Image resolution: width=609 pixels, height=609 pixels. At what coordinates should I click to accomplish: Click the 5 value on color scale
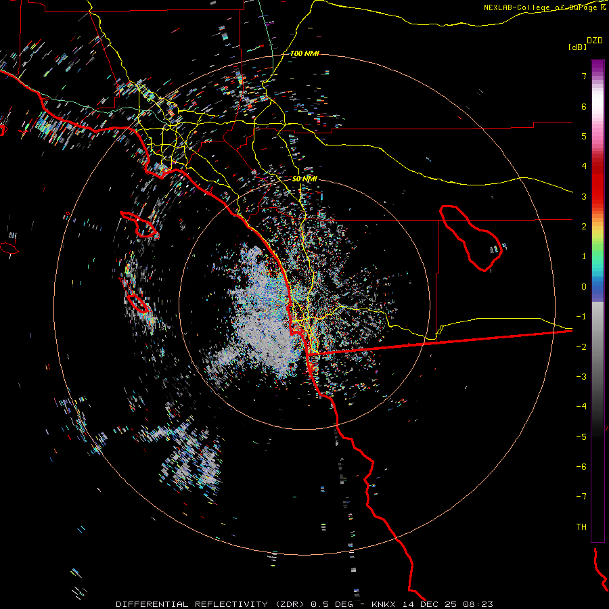point(584,136)
